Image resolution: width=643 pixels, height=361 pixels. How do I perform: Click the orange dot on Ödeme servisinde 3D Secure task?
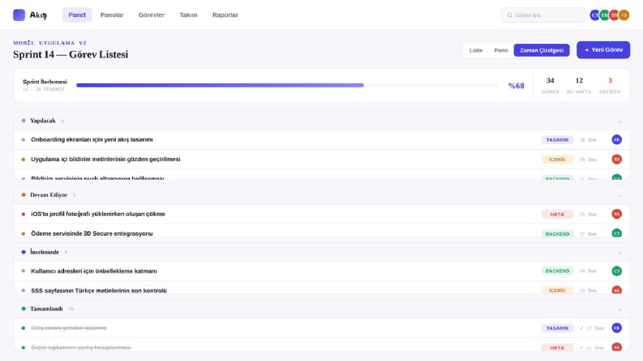pyautogui.click(x=24, y=234)
